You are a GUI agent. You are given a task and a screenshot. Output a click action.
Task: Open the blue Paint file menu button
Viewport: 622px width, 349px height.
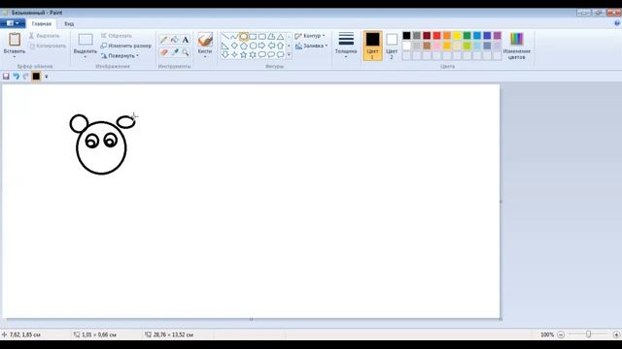point(13,23)
